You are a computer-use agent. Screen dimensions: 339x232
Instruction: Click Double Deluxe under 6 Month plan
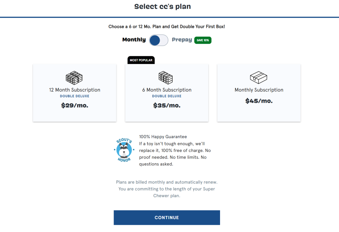pyautogui.click(x=167, y=96)
